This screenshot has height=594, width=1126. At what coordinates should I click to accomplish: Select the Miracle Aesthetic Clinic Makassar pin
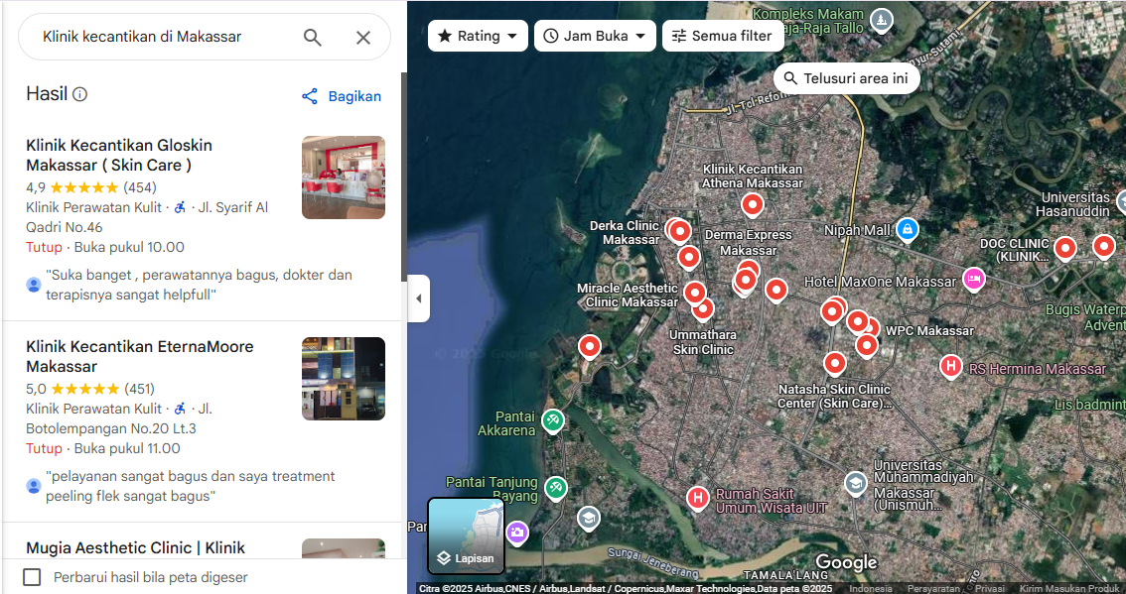tap(694, 292)
